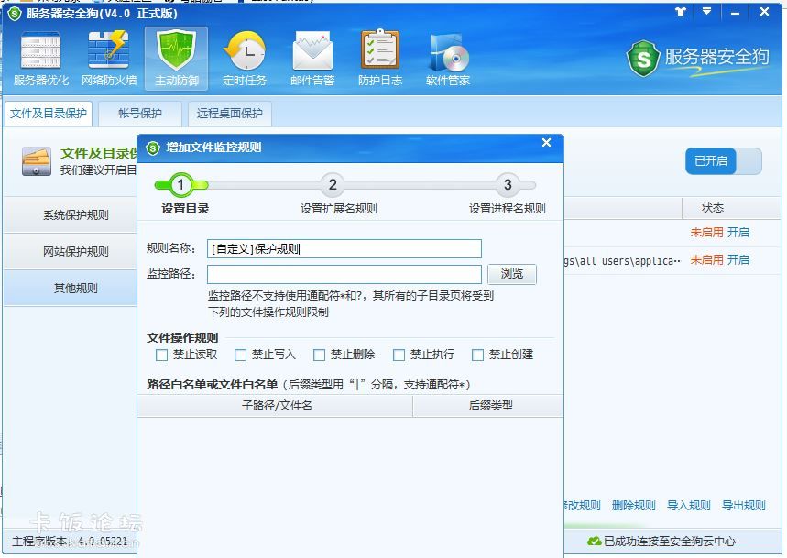The image size is (787, 558).
Task: Open 邮件告警 settings
Action: [312, 57]
